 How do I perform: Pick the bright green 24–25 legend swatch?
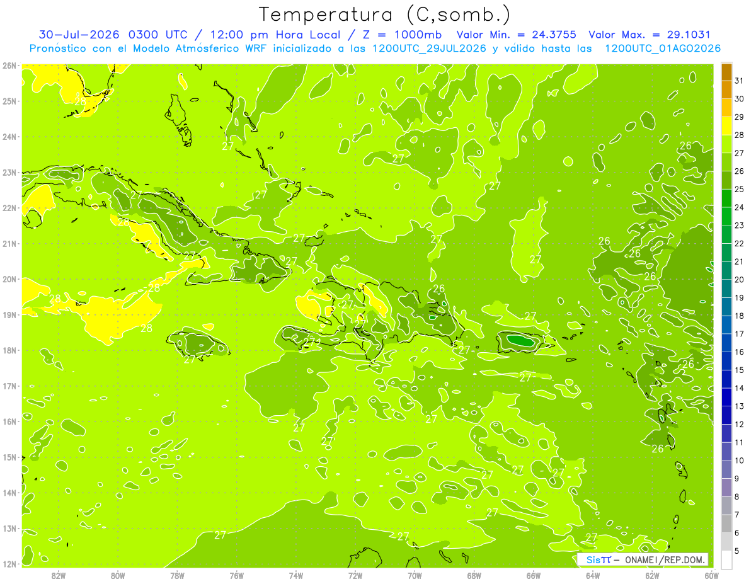pos(726,198)
